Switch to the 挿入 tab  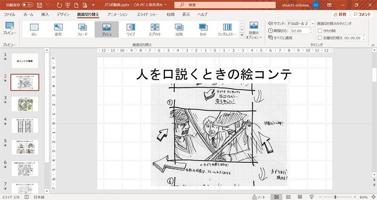tap(45, 15)
